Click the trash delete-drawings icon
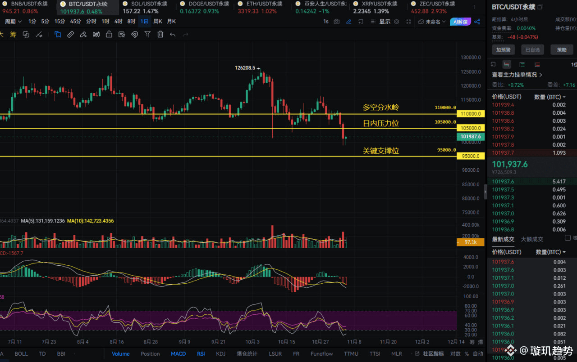The width and height of the screenshot is (577, 362). click(160, 34)
